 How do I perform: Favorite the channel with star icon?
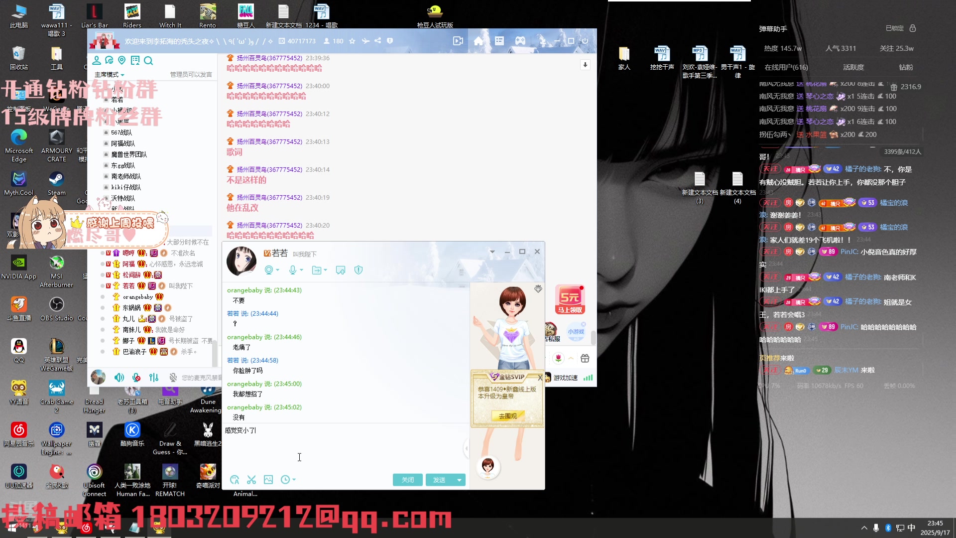[x=353, y=41]
